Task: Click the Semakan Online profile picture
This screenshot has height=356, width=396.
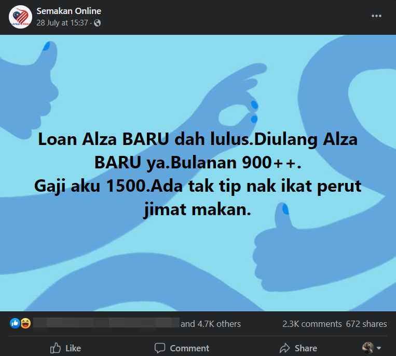Action: tap(20, 17)
